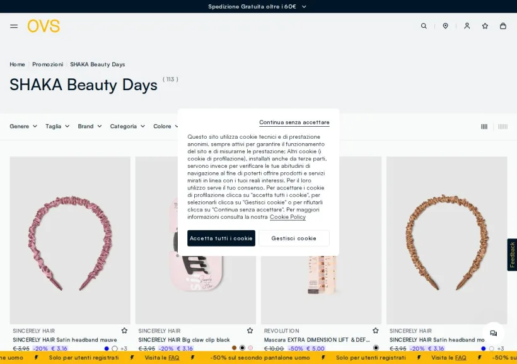517x364 pixels.
Task: Expand the Categoria filter dropdown
Action: click(127, 126)
